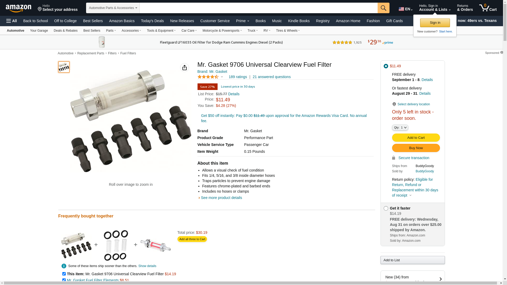Open the Car Care submenu
The image size is (507, 285).
pos(189,31)
